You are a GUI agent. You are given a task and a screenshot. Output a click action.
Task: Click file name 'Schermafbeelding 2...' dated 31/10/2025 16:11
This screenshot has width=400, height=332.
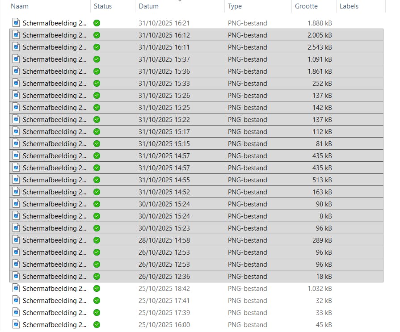coord(55,47)
